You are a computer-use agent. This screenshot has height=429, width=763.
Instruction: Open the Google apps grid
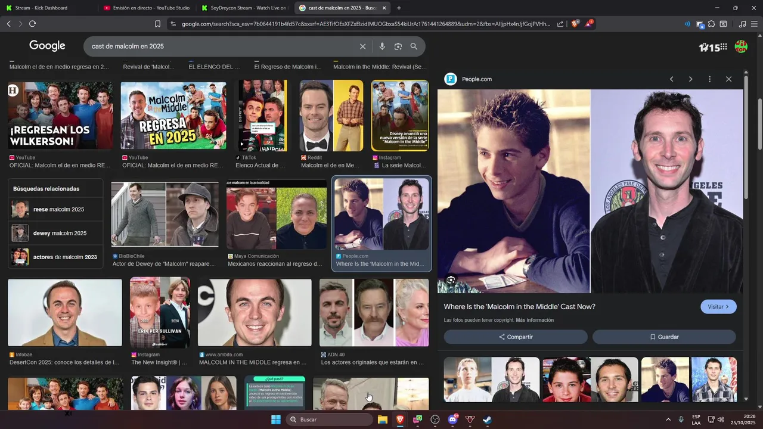click(x=723, y=46)
